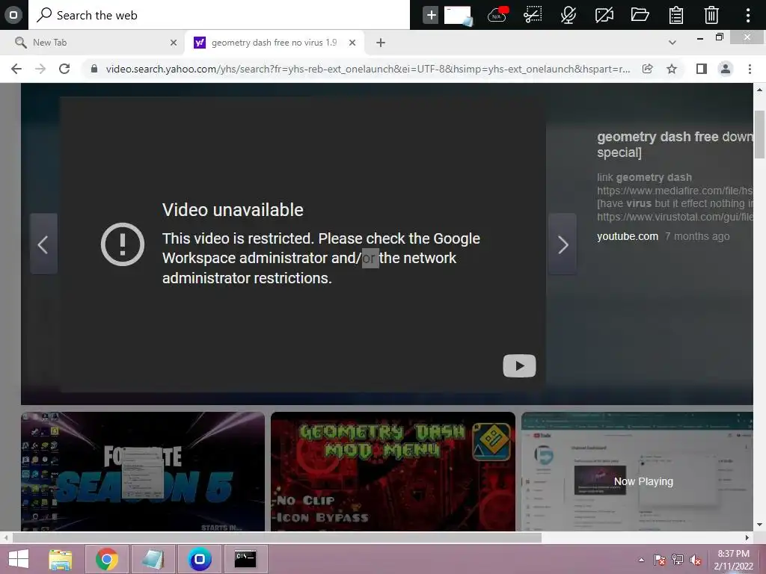Click the Search the web box
766x574 pixels.
pyautogui.click(x=219, y=15)
